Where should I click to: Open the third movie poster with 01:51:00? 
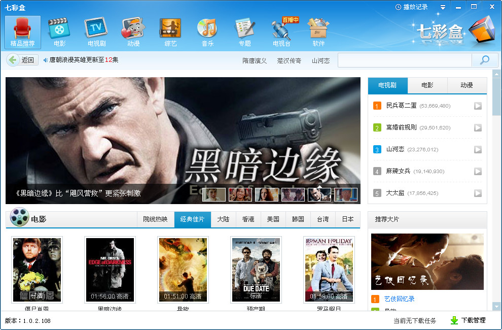[183, 270]
